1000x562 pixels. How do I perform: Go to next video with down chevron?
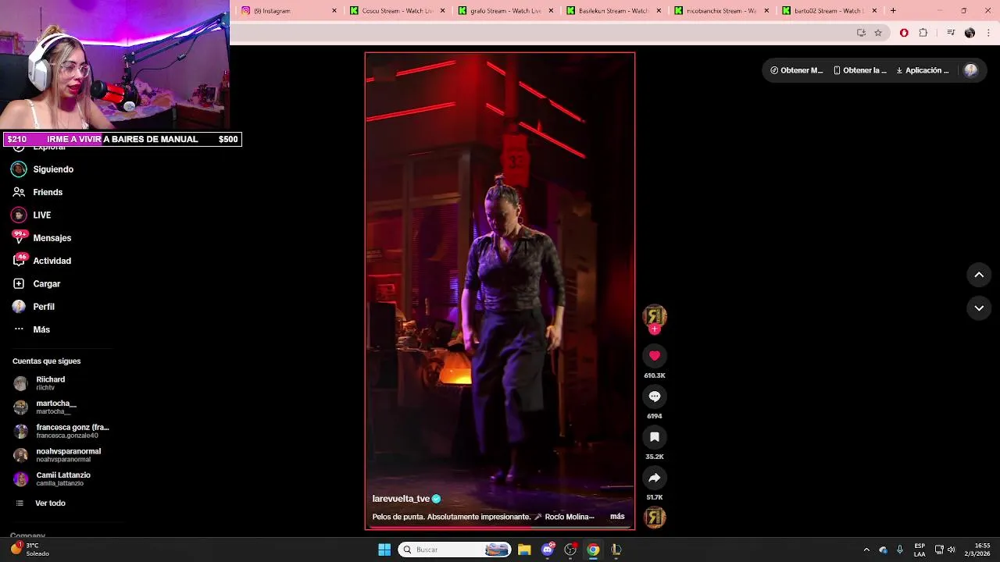pyautogui.click(x=979, y=308)
